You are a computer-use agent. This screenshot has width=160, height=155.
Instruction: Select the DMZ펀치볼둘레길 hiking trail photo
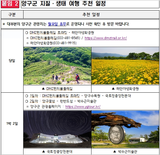pos(57,66)
